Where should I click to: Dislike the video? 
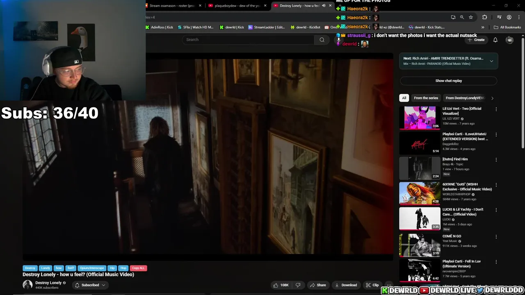pos(298,285)
